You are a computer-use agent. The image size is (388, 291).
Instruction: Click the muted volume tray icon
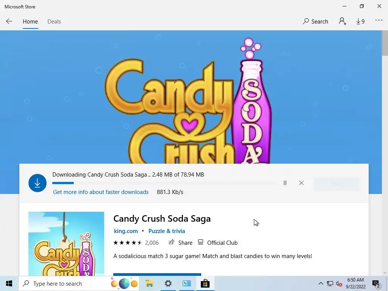click(x=339, y=284)
